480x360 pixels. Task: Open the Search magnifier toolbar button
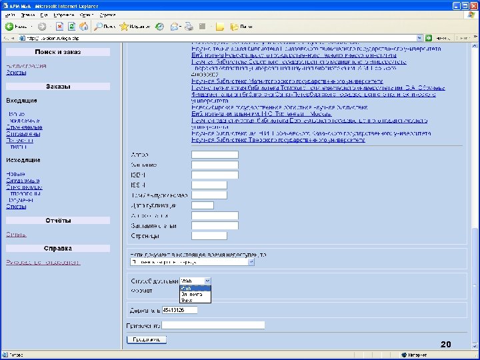98,27
